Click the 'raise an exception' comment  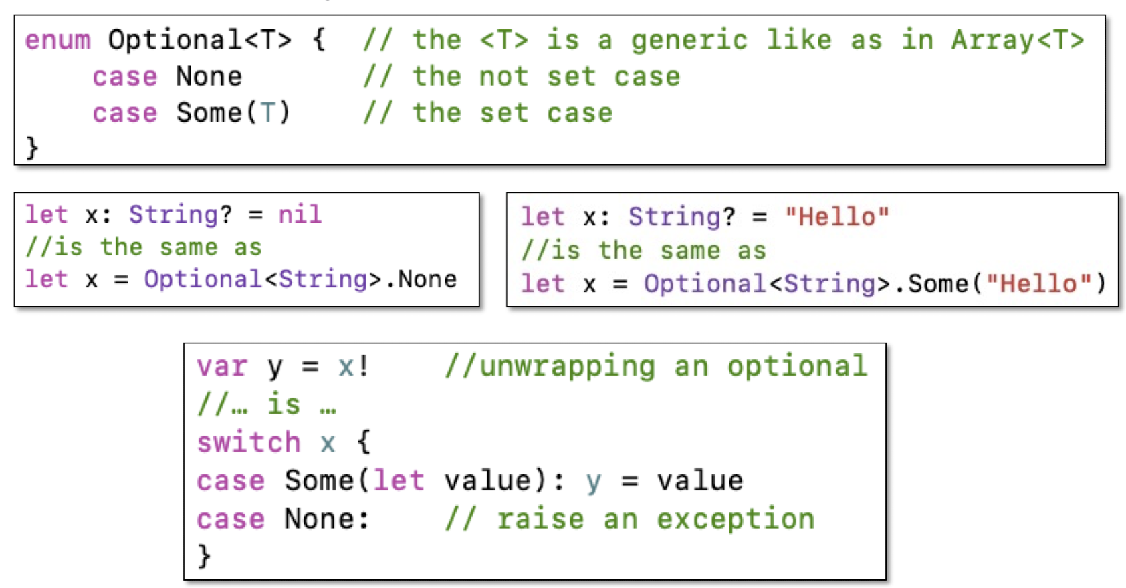[631, 519]
